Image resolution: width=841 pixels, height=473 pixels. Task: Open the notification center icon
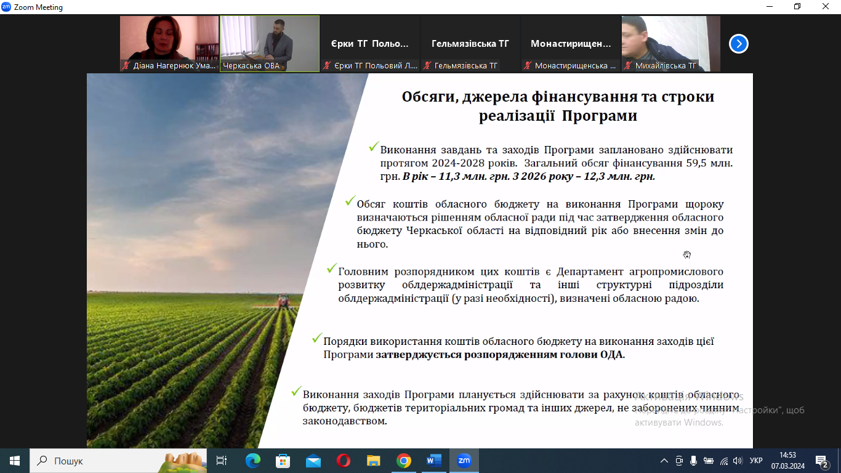[x=821, y=461]
